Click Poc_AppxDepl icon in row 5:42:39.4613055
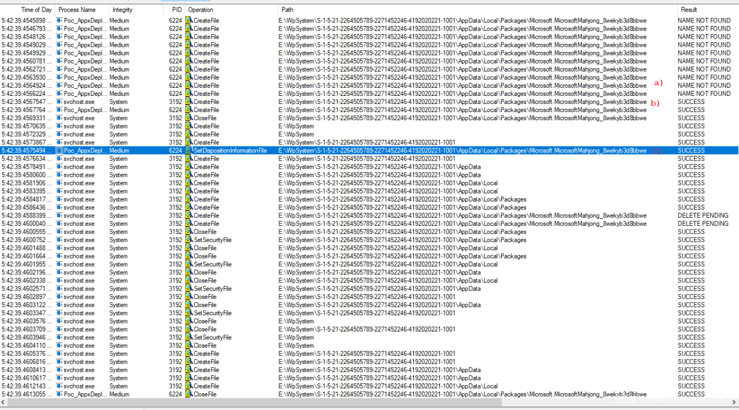Screen dimensions: 739x410 coord(59,394)
